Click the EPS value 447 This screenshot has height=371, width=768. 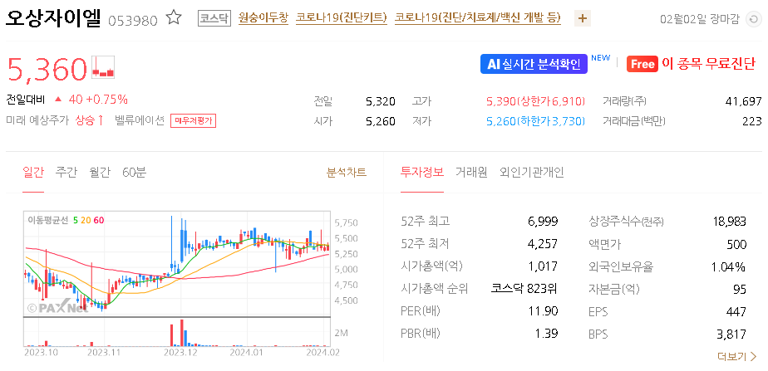(736, 311)
